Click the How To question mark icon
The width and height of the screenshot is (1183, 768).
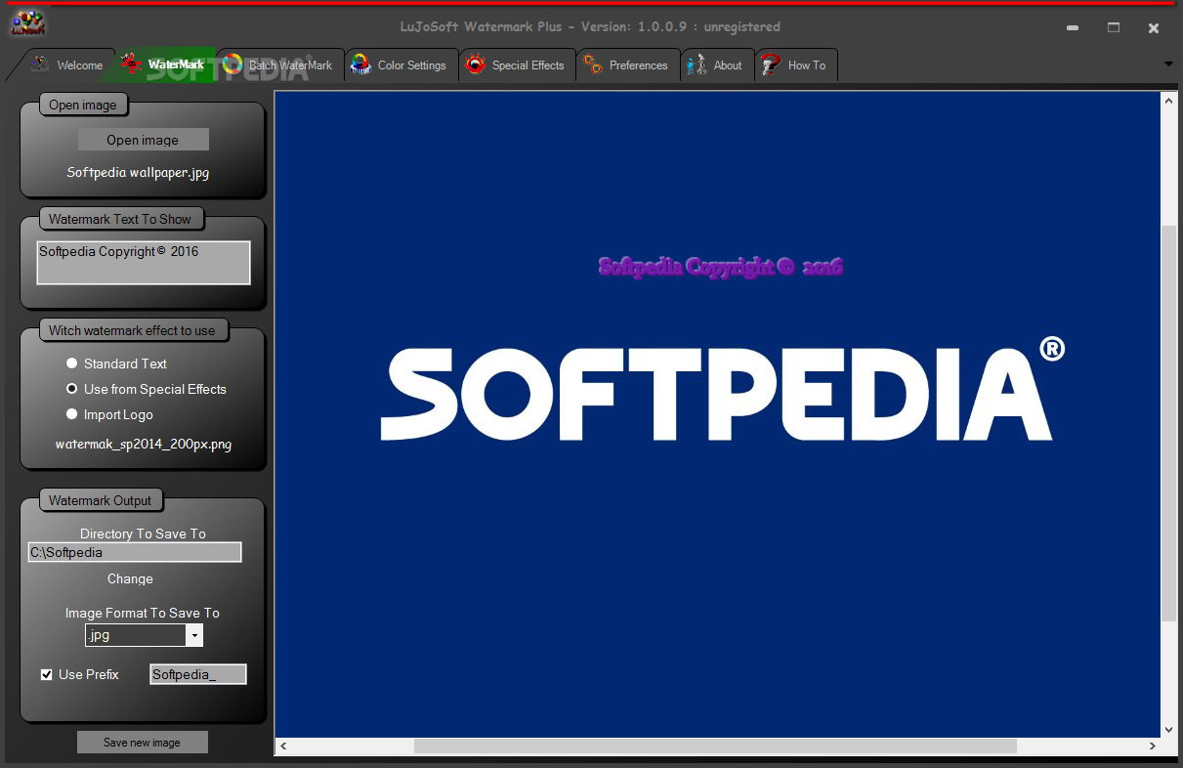[771, 65]
